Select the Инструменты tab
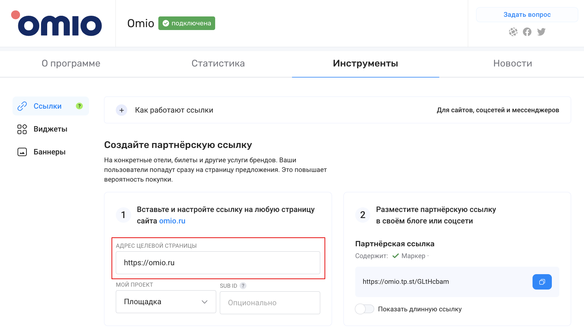 (365, 63)
